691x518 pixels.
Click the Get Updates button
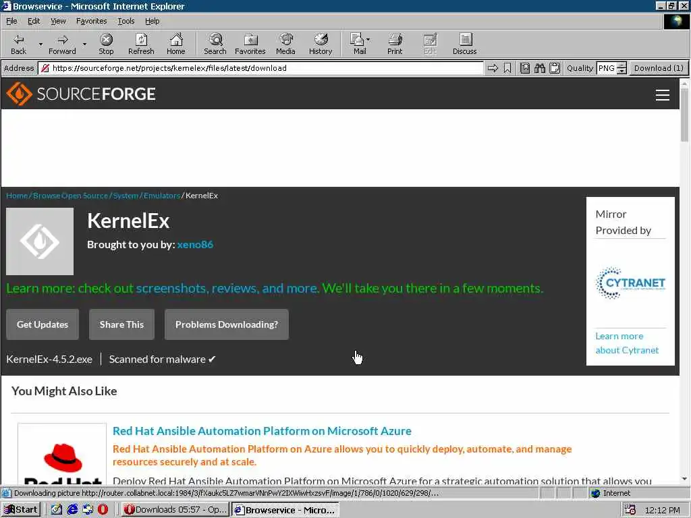coord(43,324)
